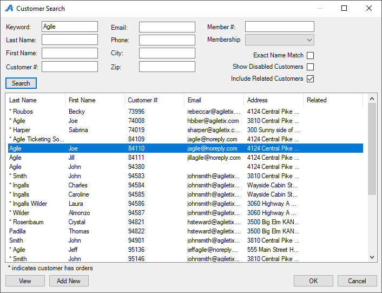
Task: Sort by Email column header
Action: coord(214,100)
